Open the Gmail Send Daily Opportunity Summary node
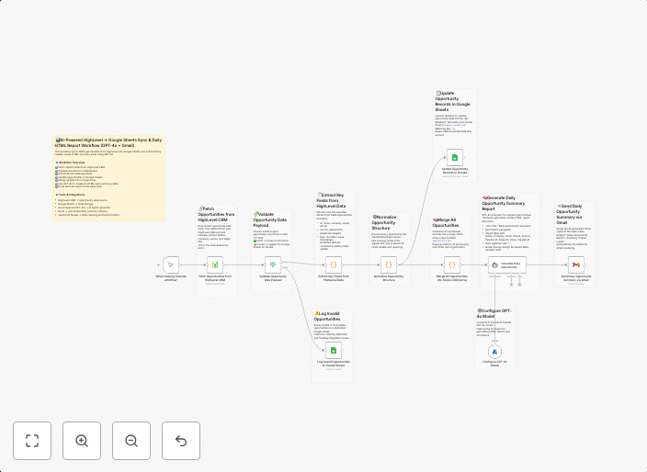This screenshot has width=647, height=472. [576, 264]
